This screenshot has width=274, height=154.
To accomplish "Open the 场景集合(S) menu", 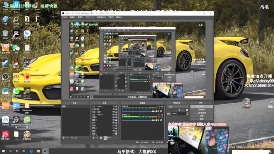I will pos(101,17).
